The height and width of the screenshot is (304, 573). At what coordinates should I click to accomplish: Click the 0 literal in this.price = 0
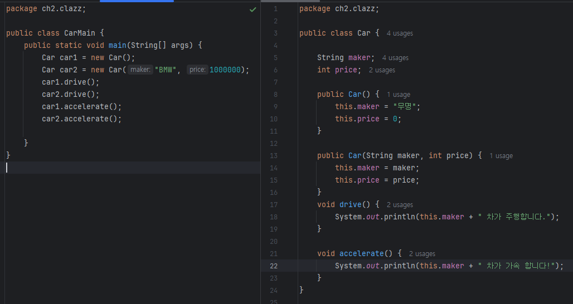[x=395, y=119]
